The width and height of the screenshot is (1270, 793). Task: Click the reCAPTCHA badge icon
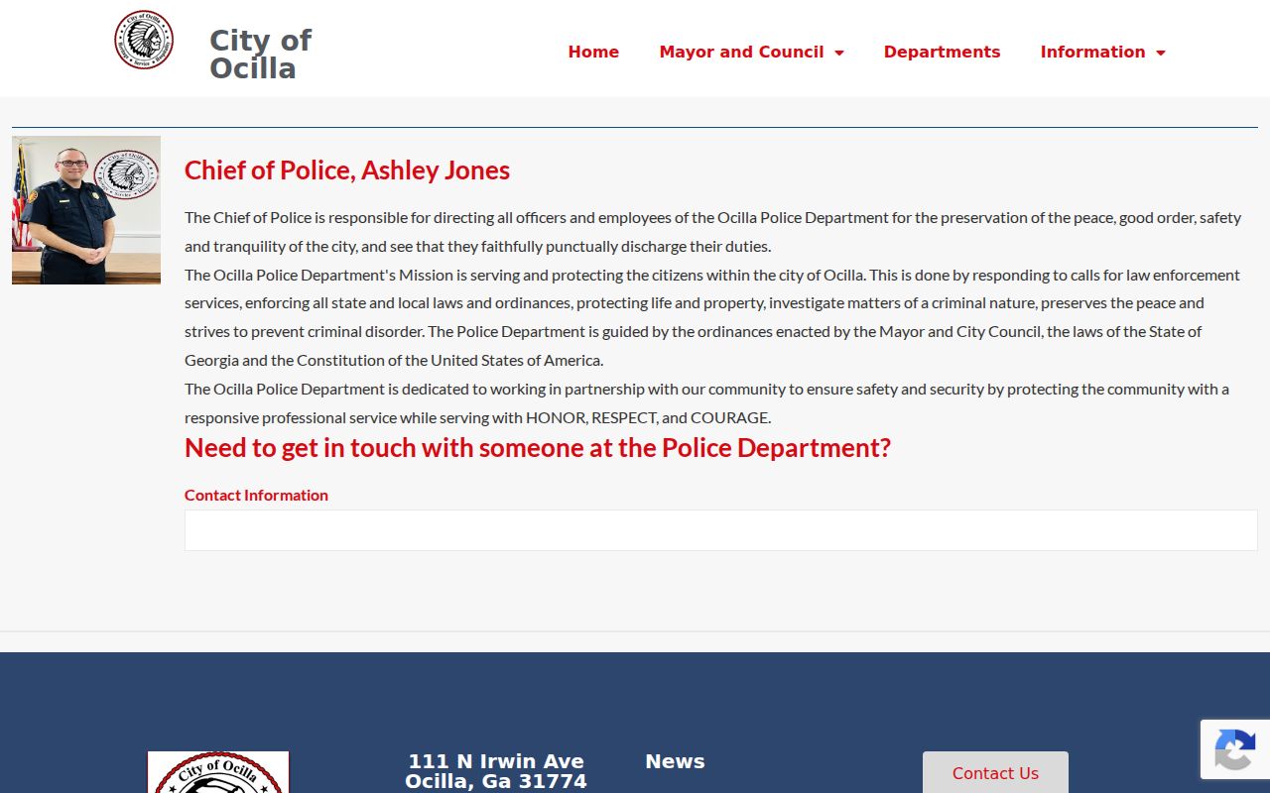[x=1235, y=749]
